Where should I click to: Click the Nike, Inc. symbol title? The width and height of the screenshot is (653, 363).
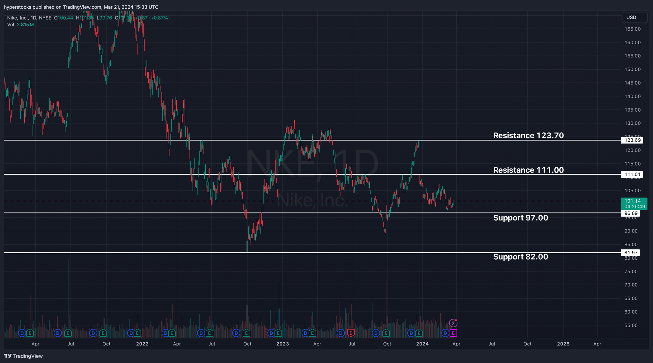(x=18, y=18)
